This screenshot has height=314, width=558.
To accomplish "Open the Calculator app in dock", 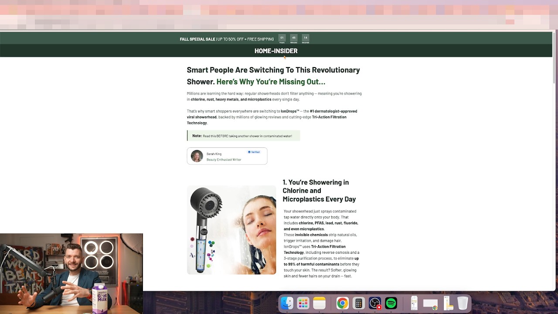I will pos(359,303).
